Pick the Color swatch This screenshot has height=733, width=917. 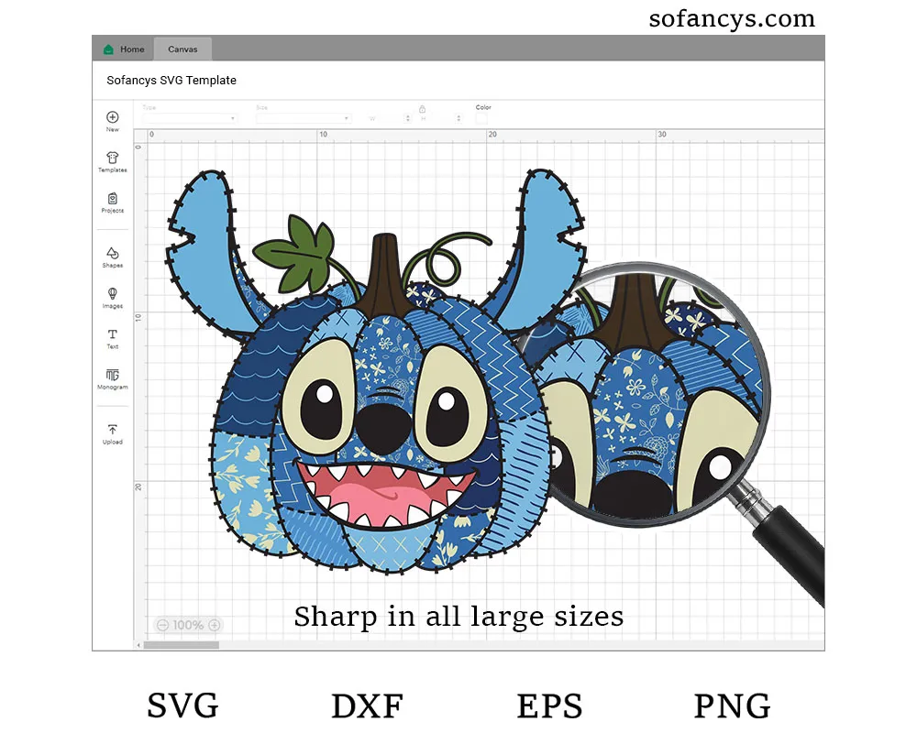click(481, 119)
